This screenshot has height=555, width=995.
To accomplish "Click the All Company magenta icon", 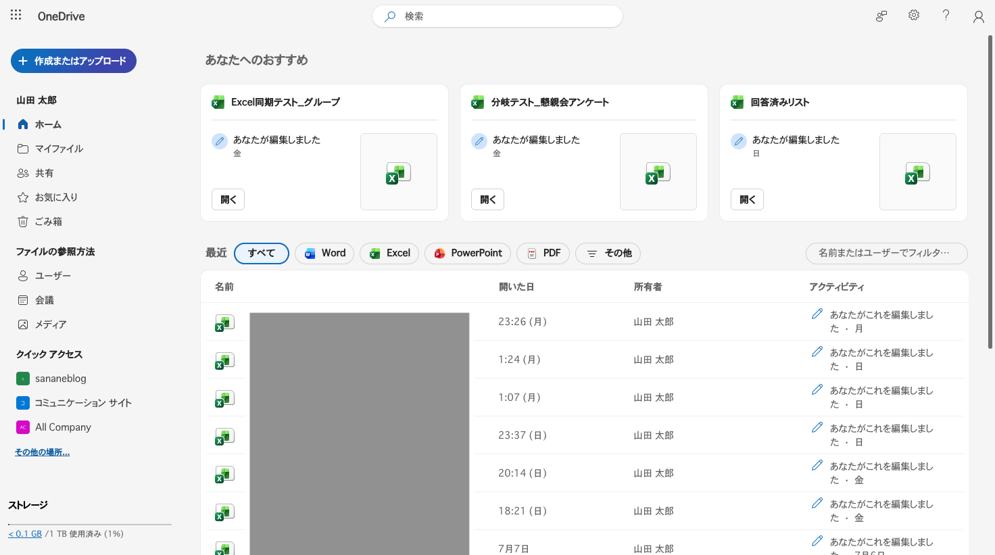I will click(x=23, y=427).
